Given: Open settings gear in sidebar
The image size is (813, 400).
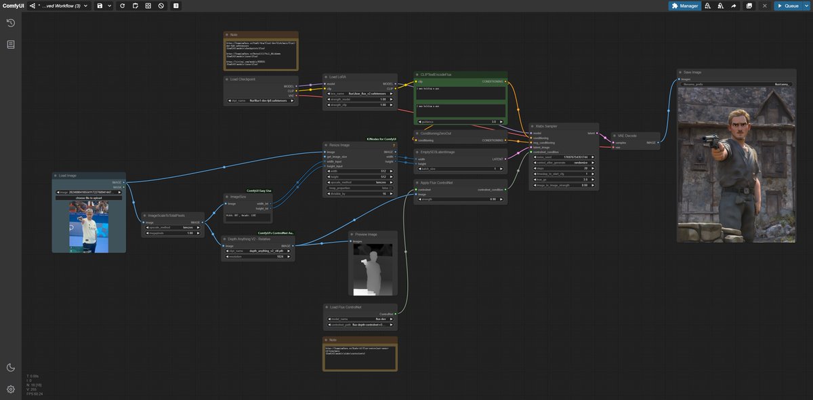Looking at the screenshot, I should point(11,389).
